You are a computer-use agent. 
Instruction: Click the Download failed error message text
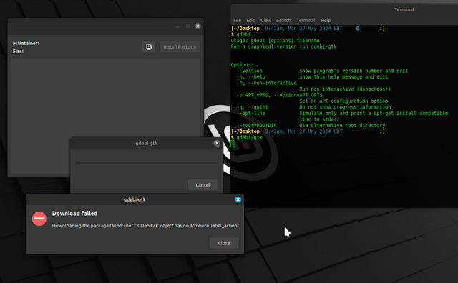coord(145,226)
